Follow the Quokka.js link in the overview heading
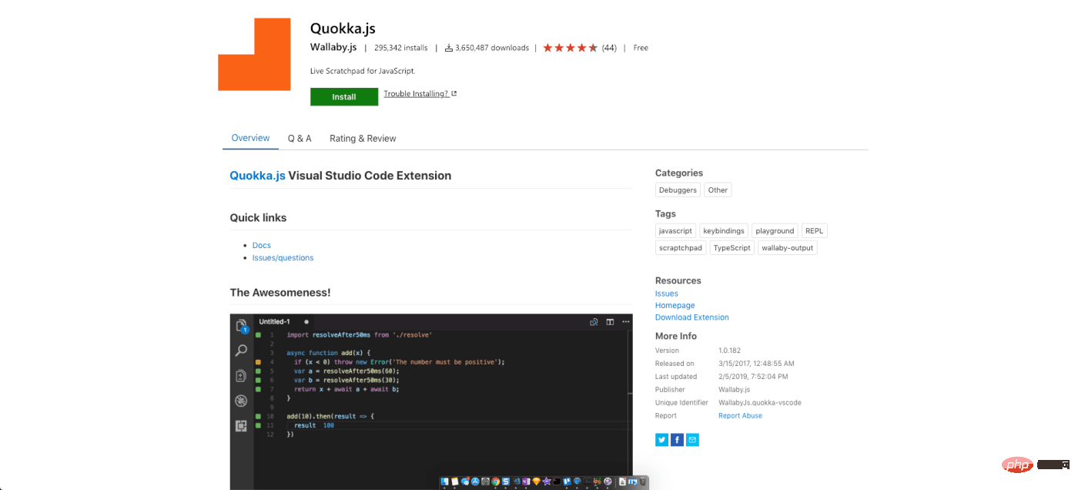 click(257, 176)
